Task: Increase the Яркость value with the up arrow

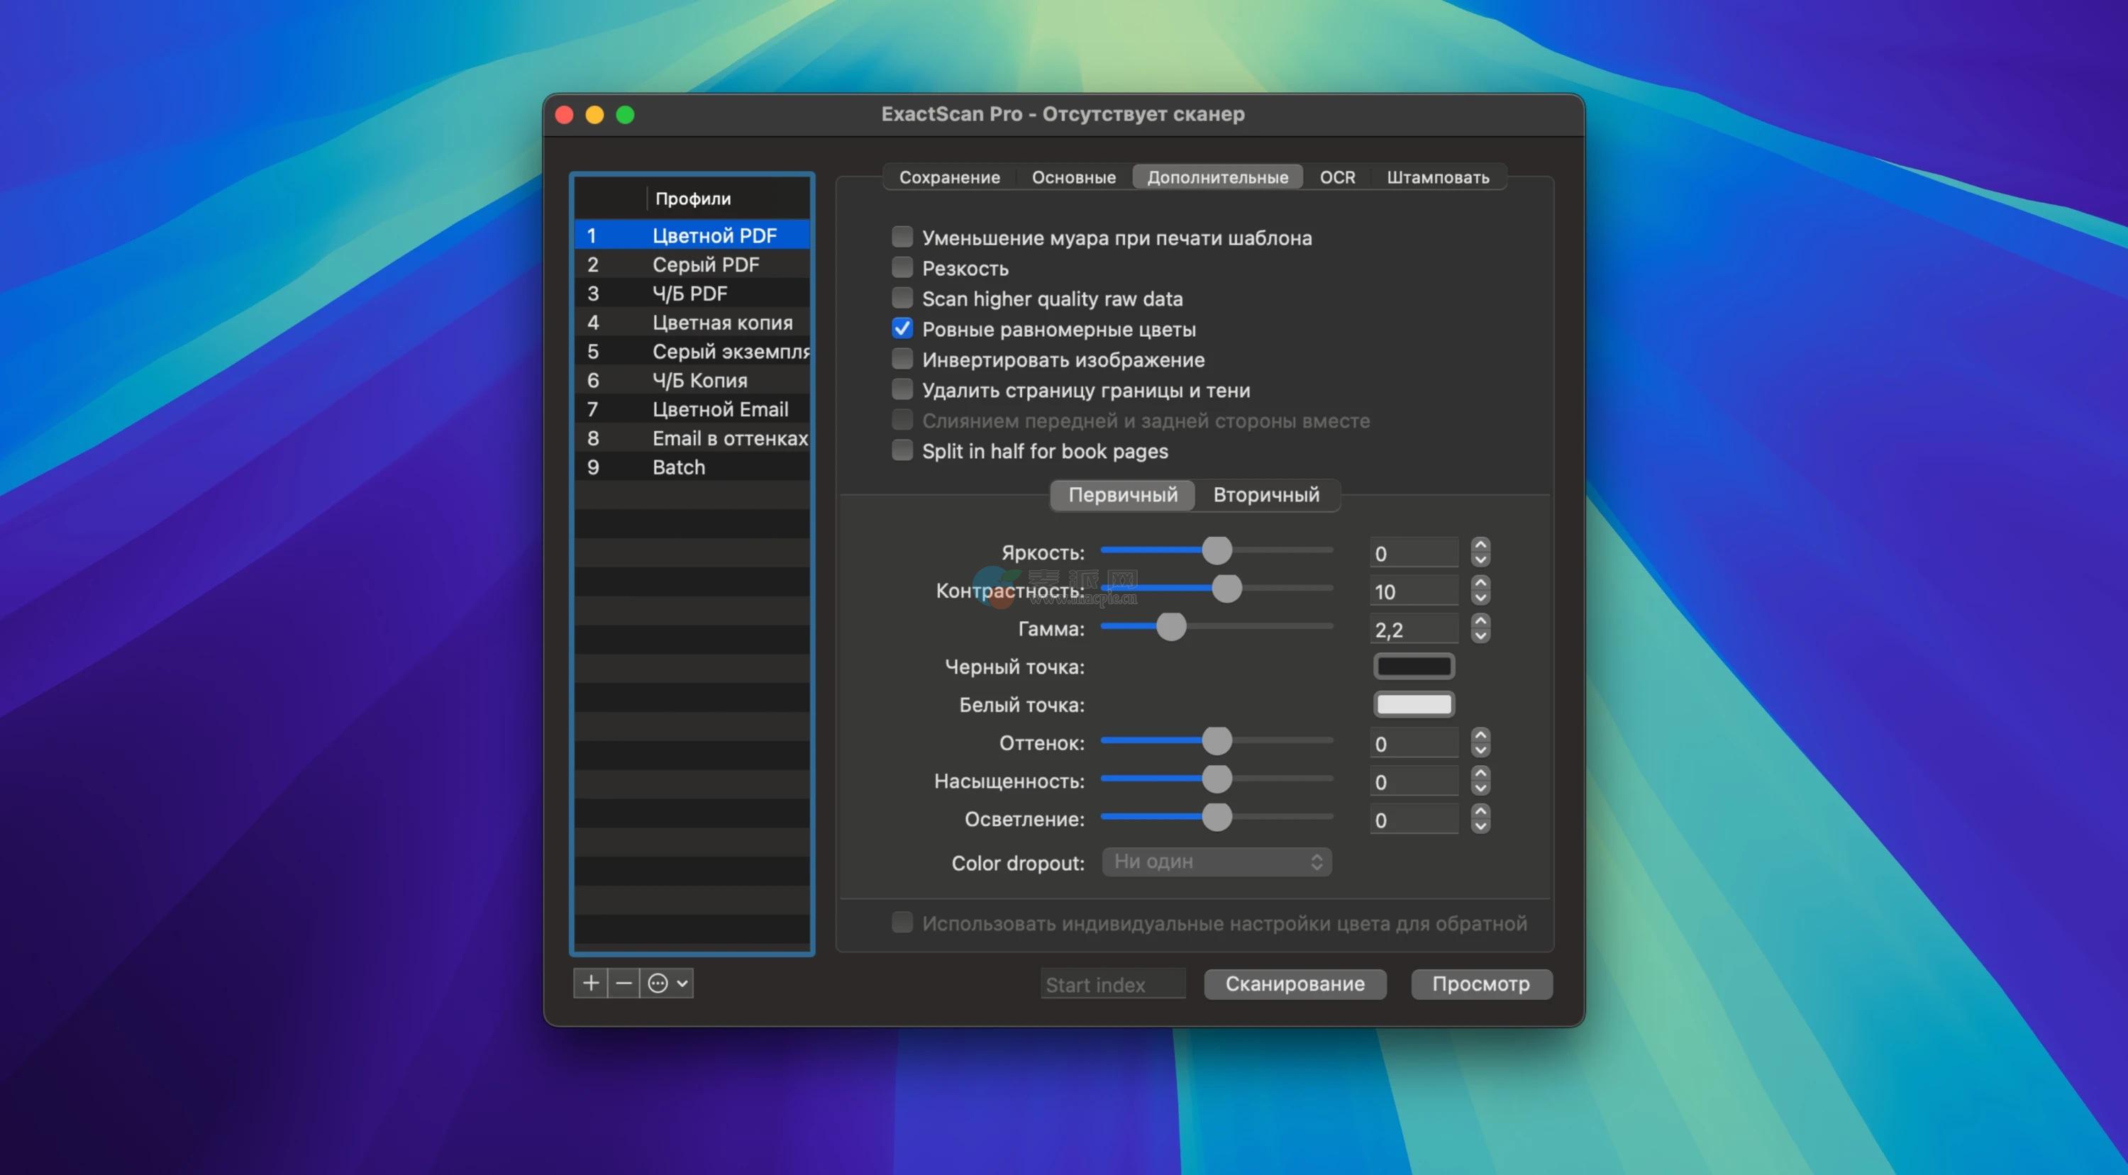Action: [1480, 545]
